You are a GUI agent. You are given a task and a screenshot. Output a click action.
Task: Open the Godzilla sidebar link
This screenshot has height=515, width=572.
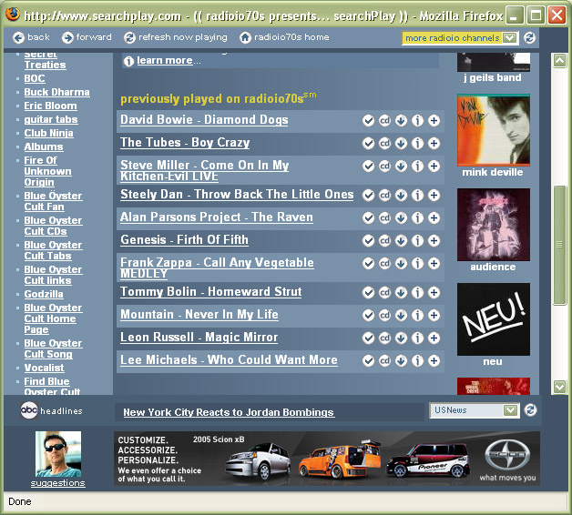[x=44, y=294]
